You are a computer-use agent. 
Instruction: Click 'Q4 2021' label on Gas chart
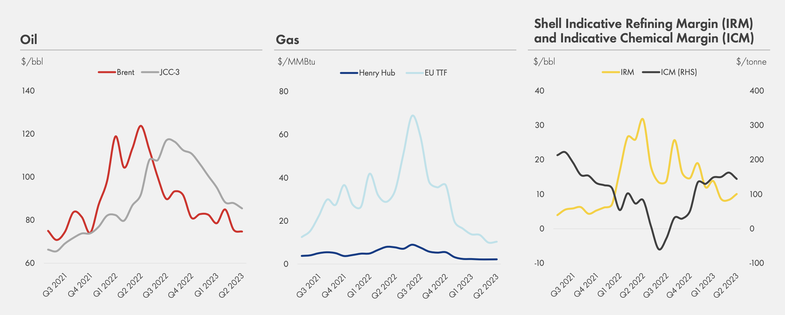pos(334,285)
